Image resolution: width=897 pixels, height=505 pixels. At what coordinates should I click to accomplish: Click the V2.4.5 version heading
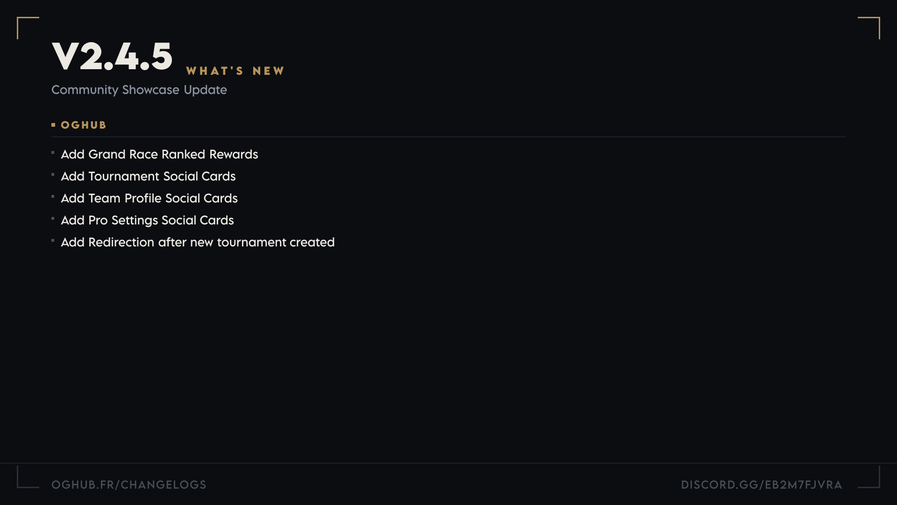pyautogui.click(x=112, y=57)
